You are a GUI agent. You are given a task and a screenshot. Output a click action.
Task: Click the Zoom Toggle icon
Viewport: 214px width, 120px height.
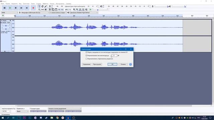(x=86, y=10)
